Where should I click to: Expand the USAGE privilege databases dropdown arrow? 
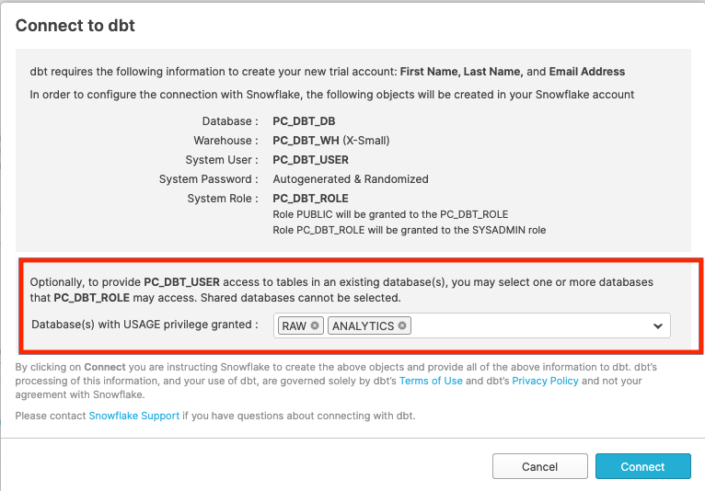tap(658, 325)
